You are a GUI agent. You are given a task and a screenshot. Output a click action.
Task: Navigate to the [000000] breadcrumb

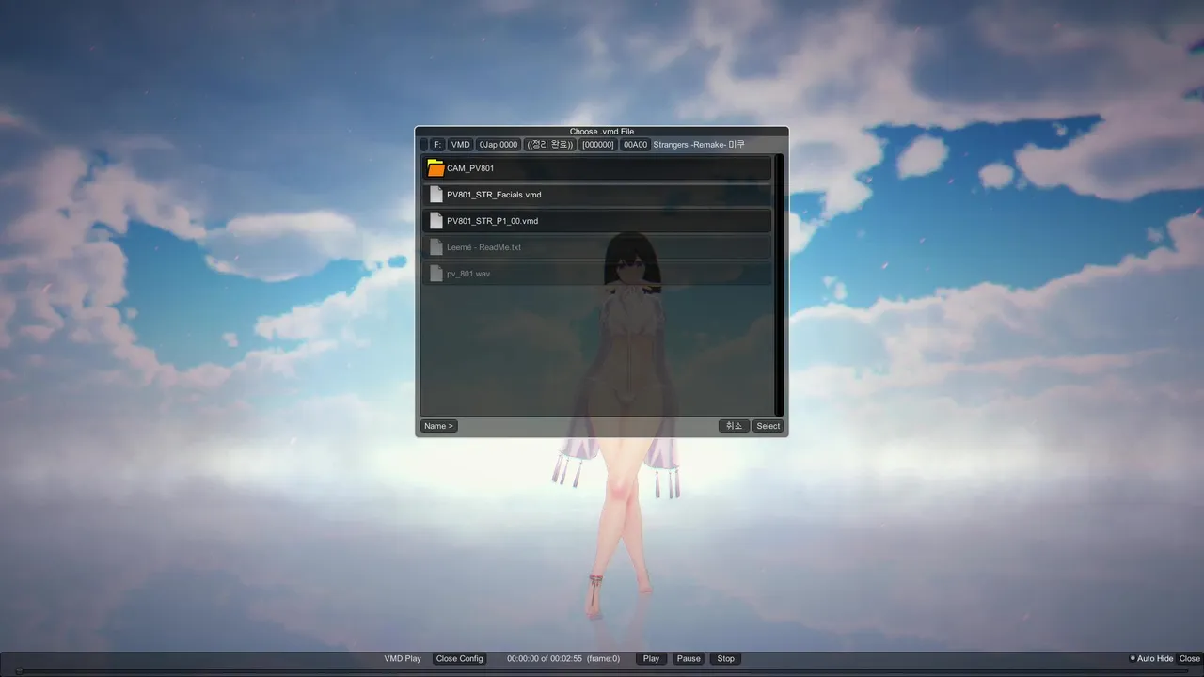[598, 145]
